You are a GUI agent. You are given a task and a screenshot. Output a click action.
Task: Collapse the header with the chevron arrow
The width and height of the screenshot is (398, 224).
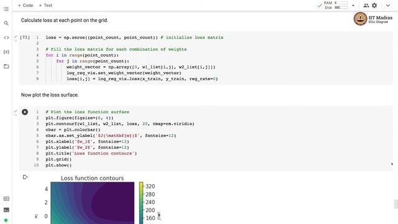pyautogui.click(x=388, y=6)
